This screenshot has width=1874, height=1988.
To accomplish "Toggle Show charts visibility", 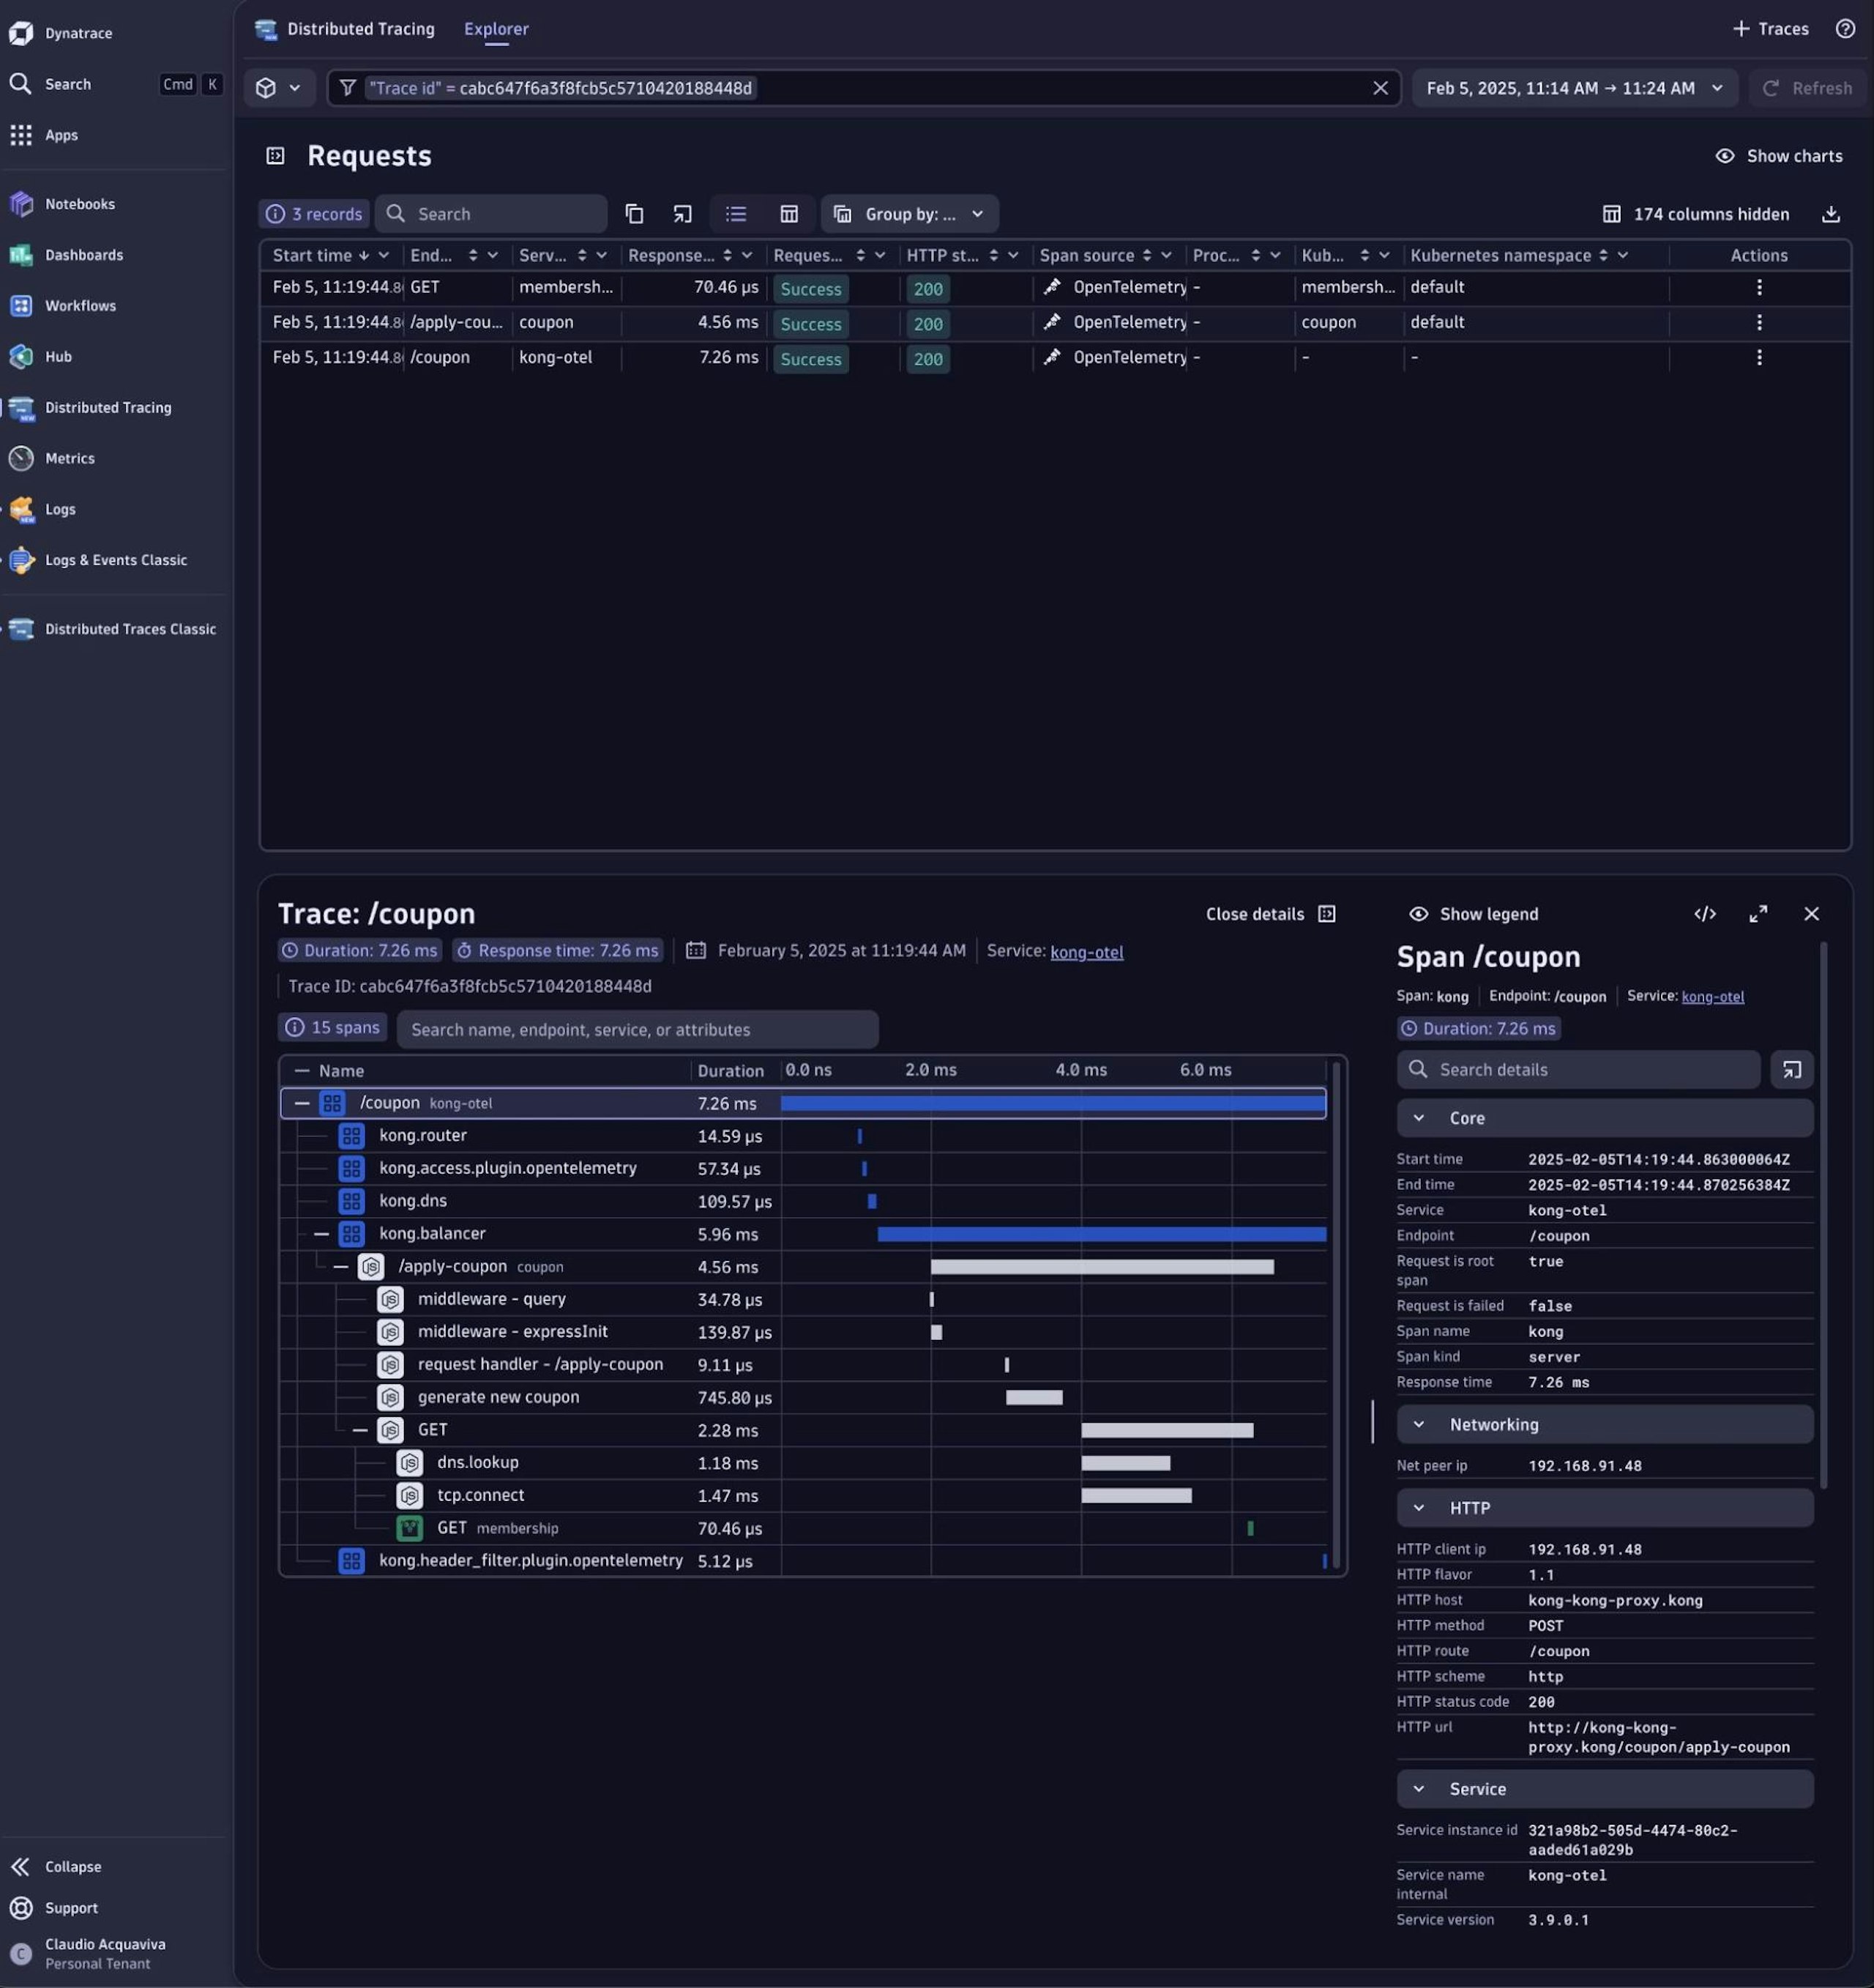I will [x=1778, y=156].
